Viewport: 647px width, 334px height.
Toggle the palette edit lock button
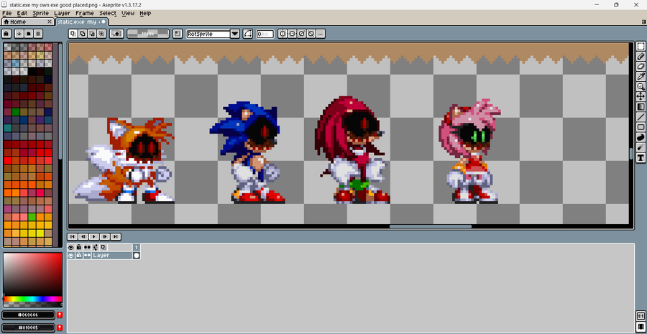[6, 33]
